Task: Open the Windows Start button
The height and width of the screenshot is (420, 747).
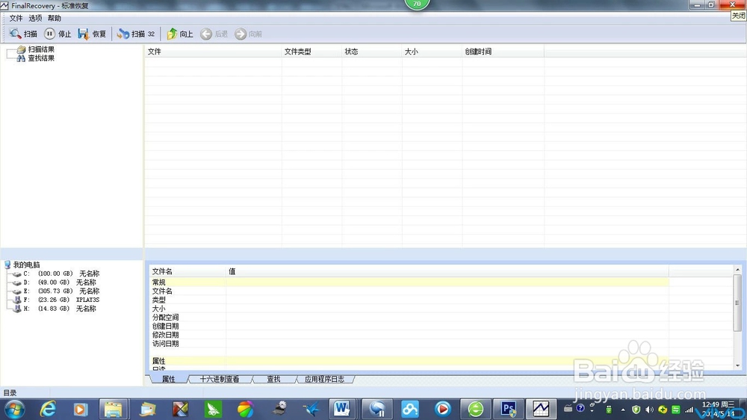Action: click(x=14, y=410)
